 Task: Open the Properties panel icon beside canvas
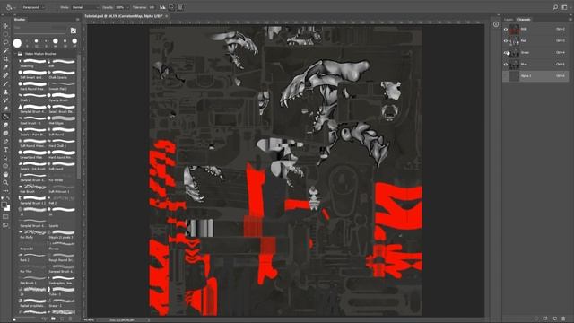pos(496,24)
